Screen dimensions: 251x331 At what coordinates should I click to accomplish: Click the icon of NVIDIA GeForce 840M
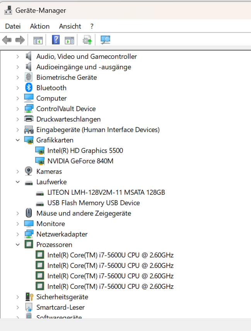pos(40,161)
